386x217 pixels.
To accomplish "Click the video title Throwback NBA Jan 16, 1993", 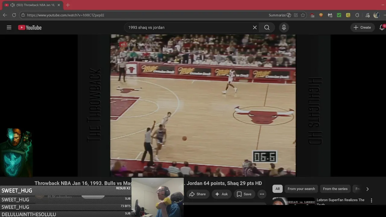I will click(x=148, y=183).
